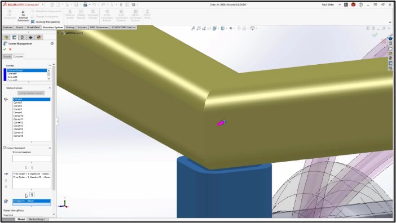Open the Markup ribbon tab
This screenshot has height=223, width=396.
point(70,27)
